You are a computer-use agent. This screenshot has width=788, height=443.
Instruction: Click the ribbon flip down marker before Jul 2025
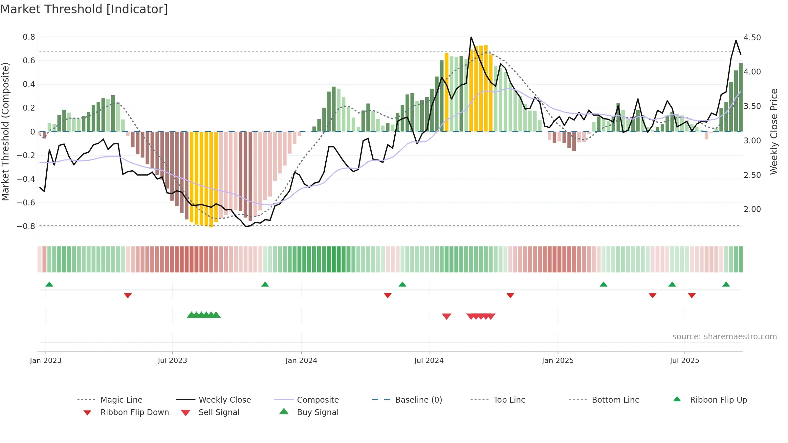point(652,296)
